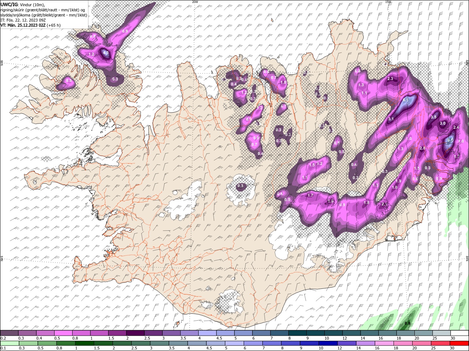
Task: Click the snow scale swatch between 1 and 1.5
Action: (x=99, y=333)
